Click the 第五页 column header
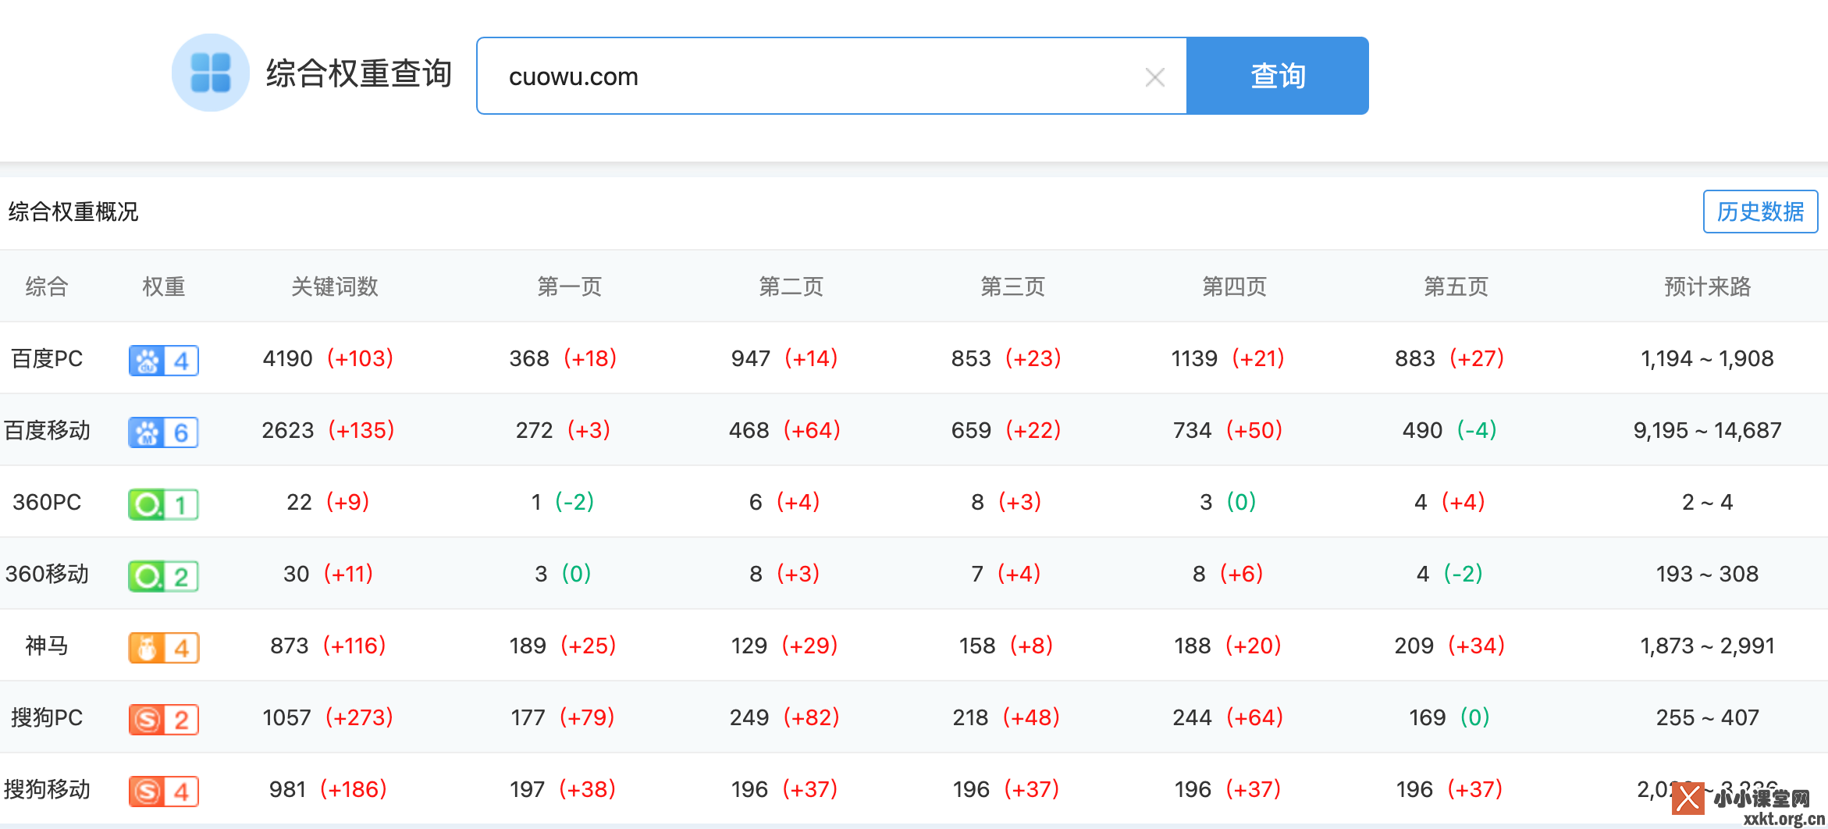1828x829 pixels. (x=1456, y=286)
